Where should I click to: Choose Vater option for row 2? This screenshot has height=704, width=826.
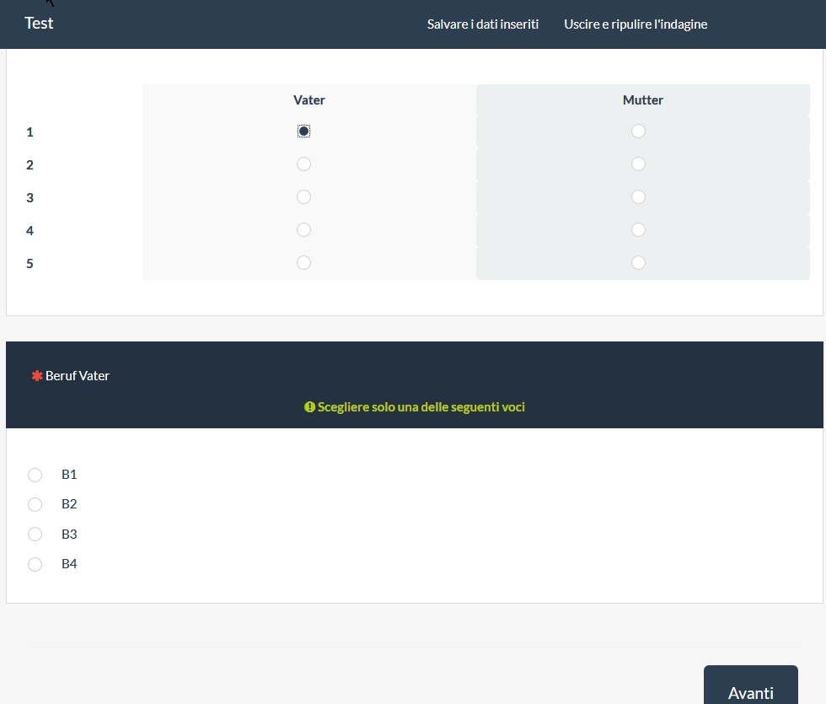click(x=304, y=164)
